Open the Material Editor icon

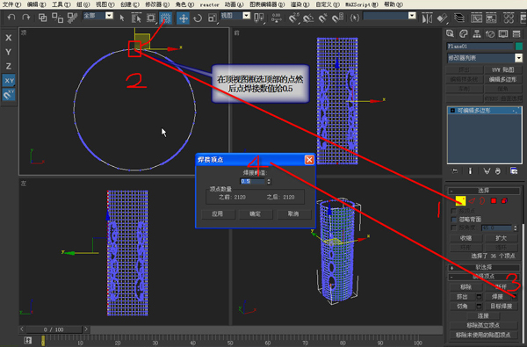click(509, 18)
